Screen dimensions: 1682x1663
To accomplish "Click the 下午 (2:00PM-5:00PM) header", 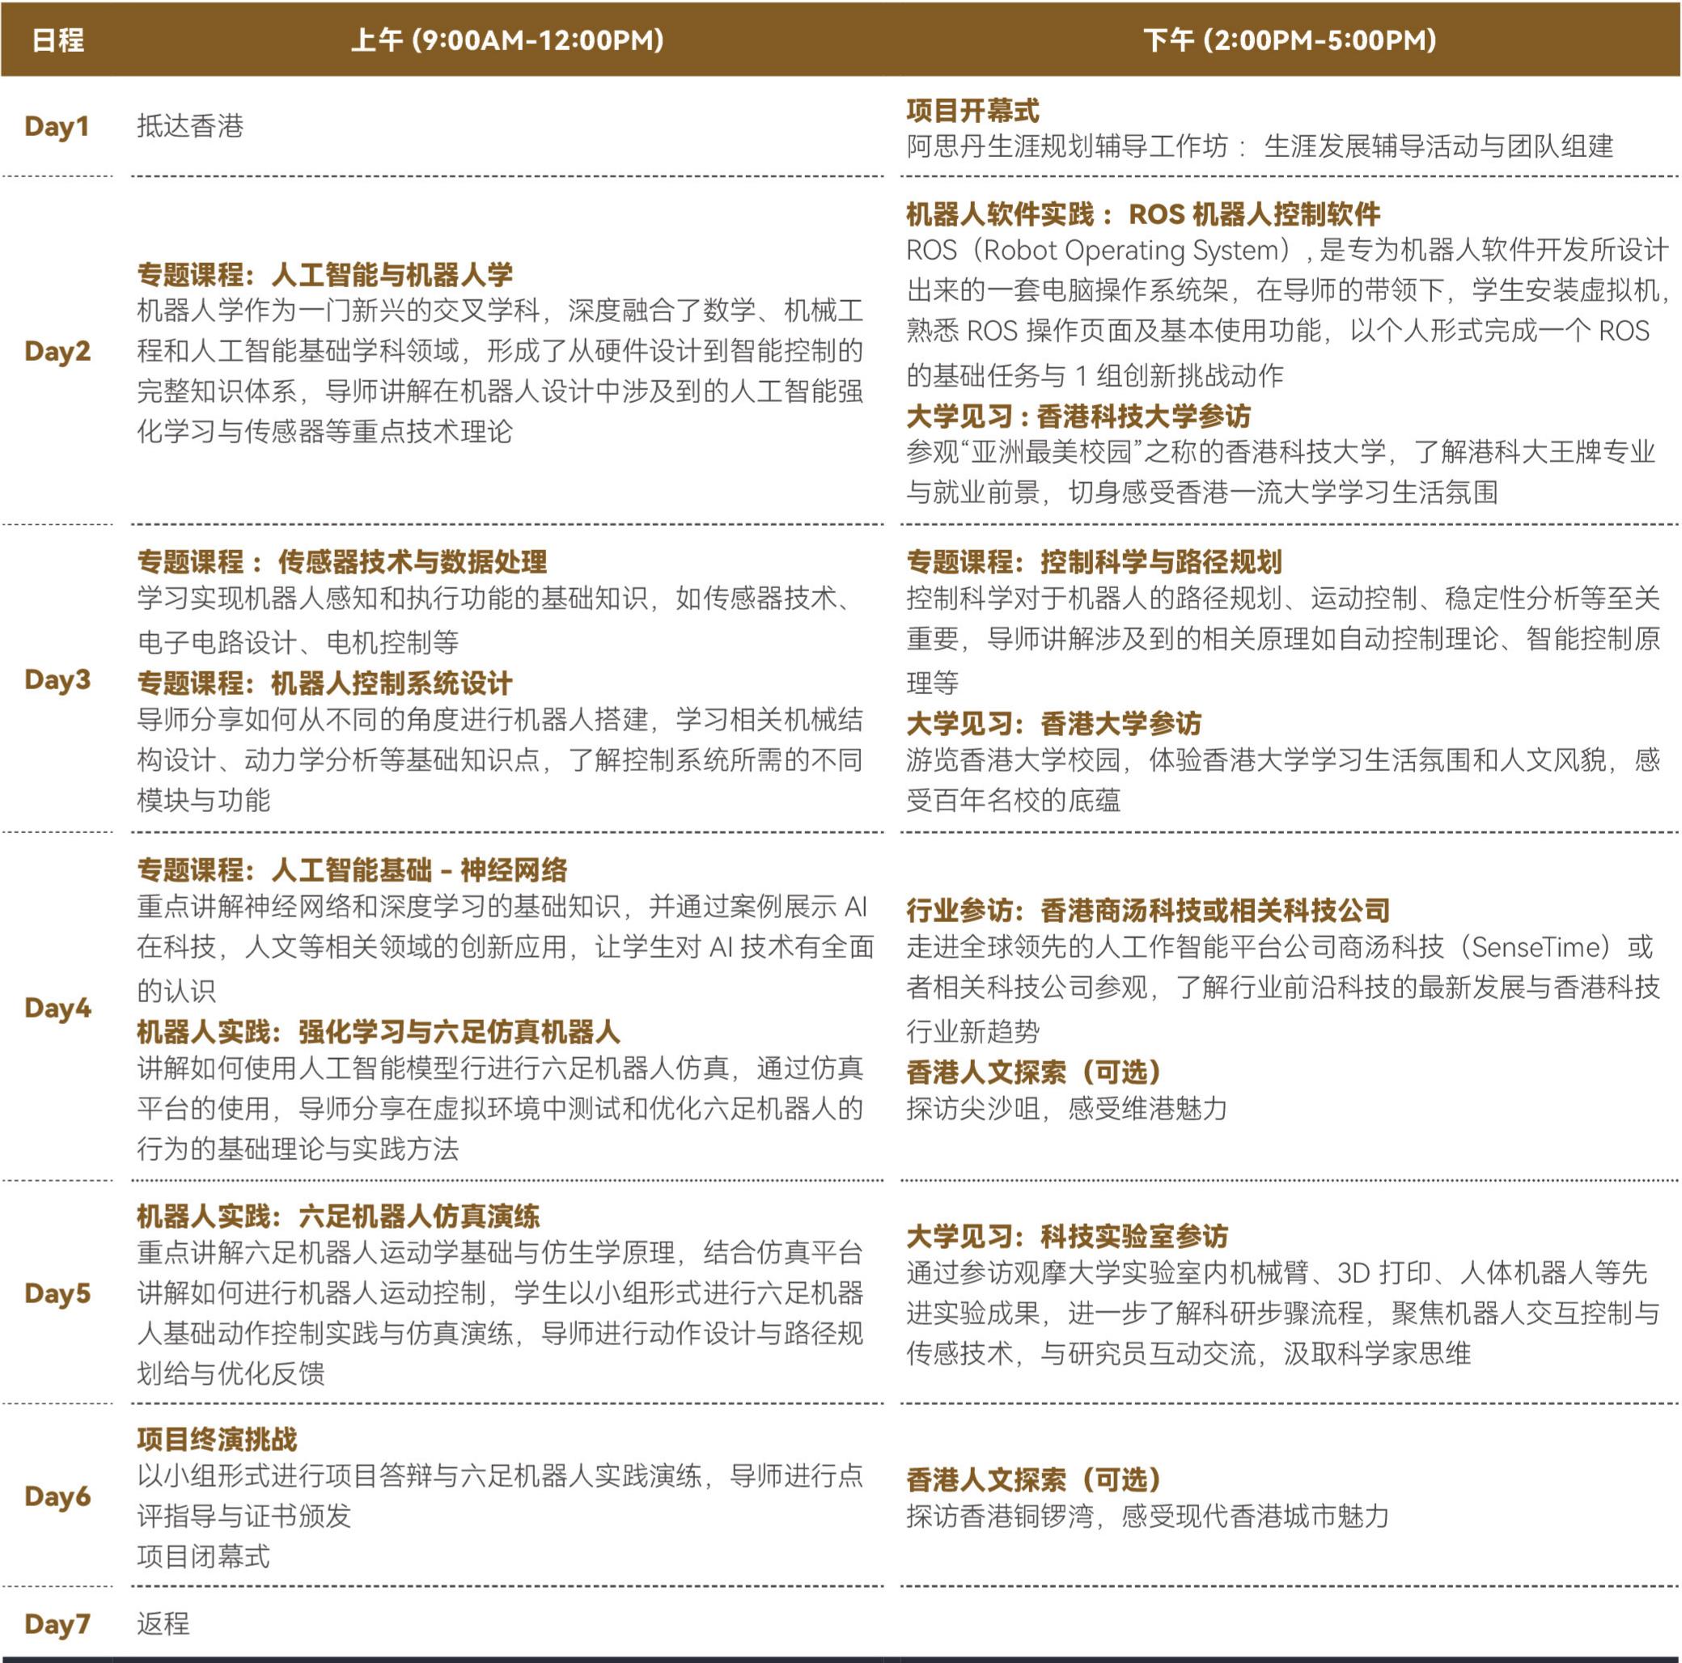I will [x=1290, y=40].
